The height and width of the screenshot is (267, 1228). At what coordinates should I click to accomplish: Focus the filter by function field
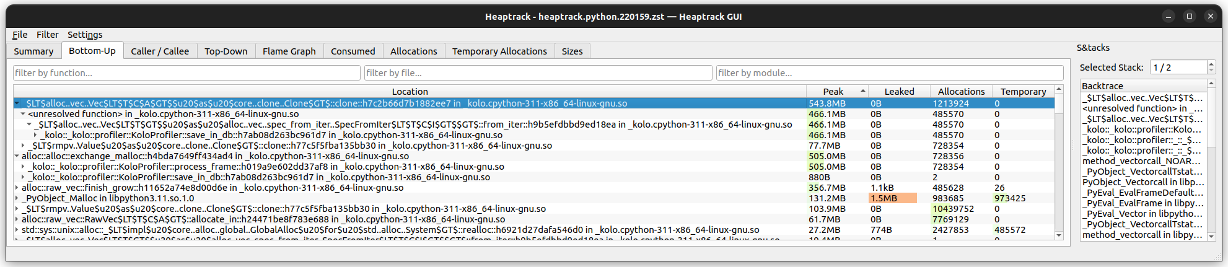[x=186, y=73]
